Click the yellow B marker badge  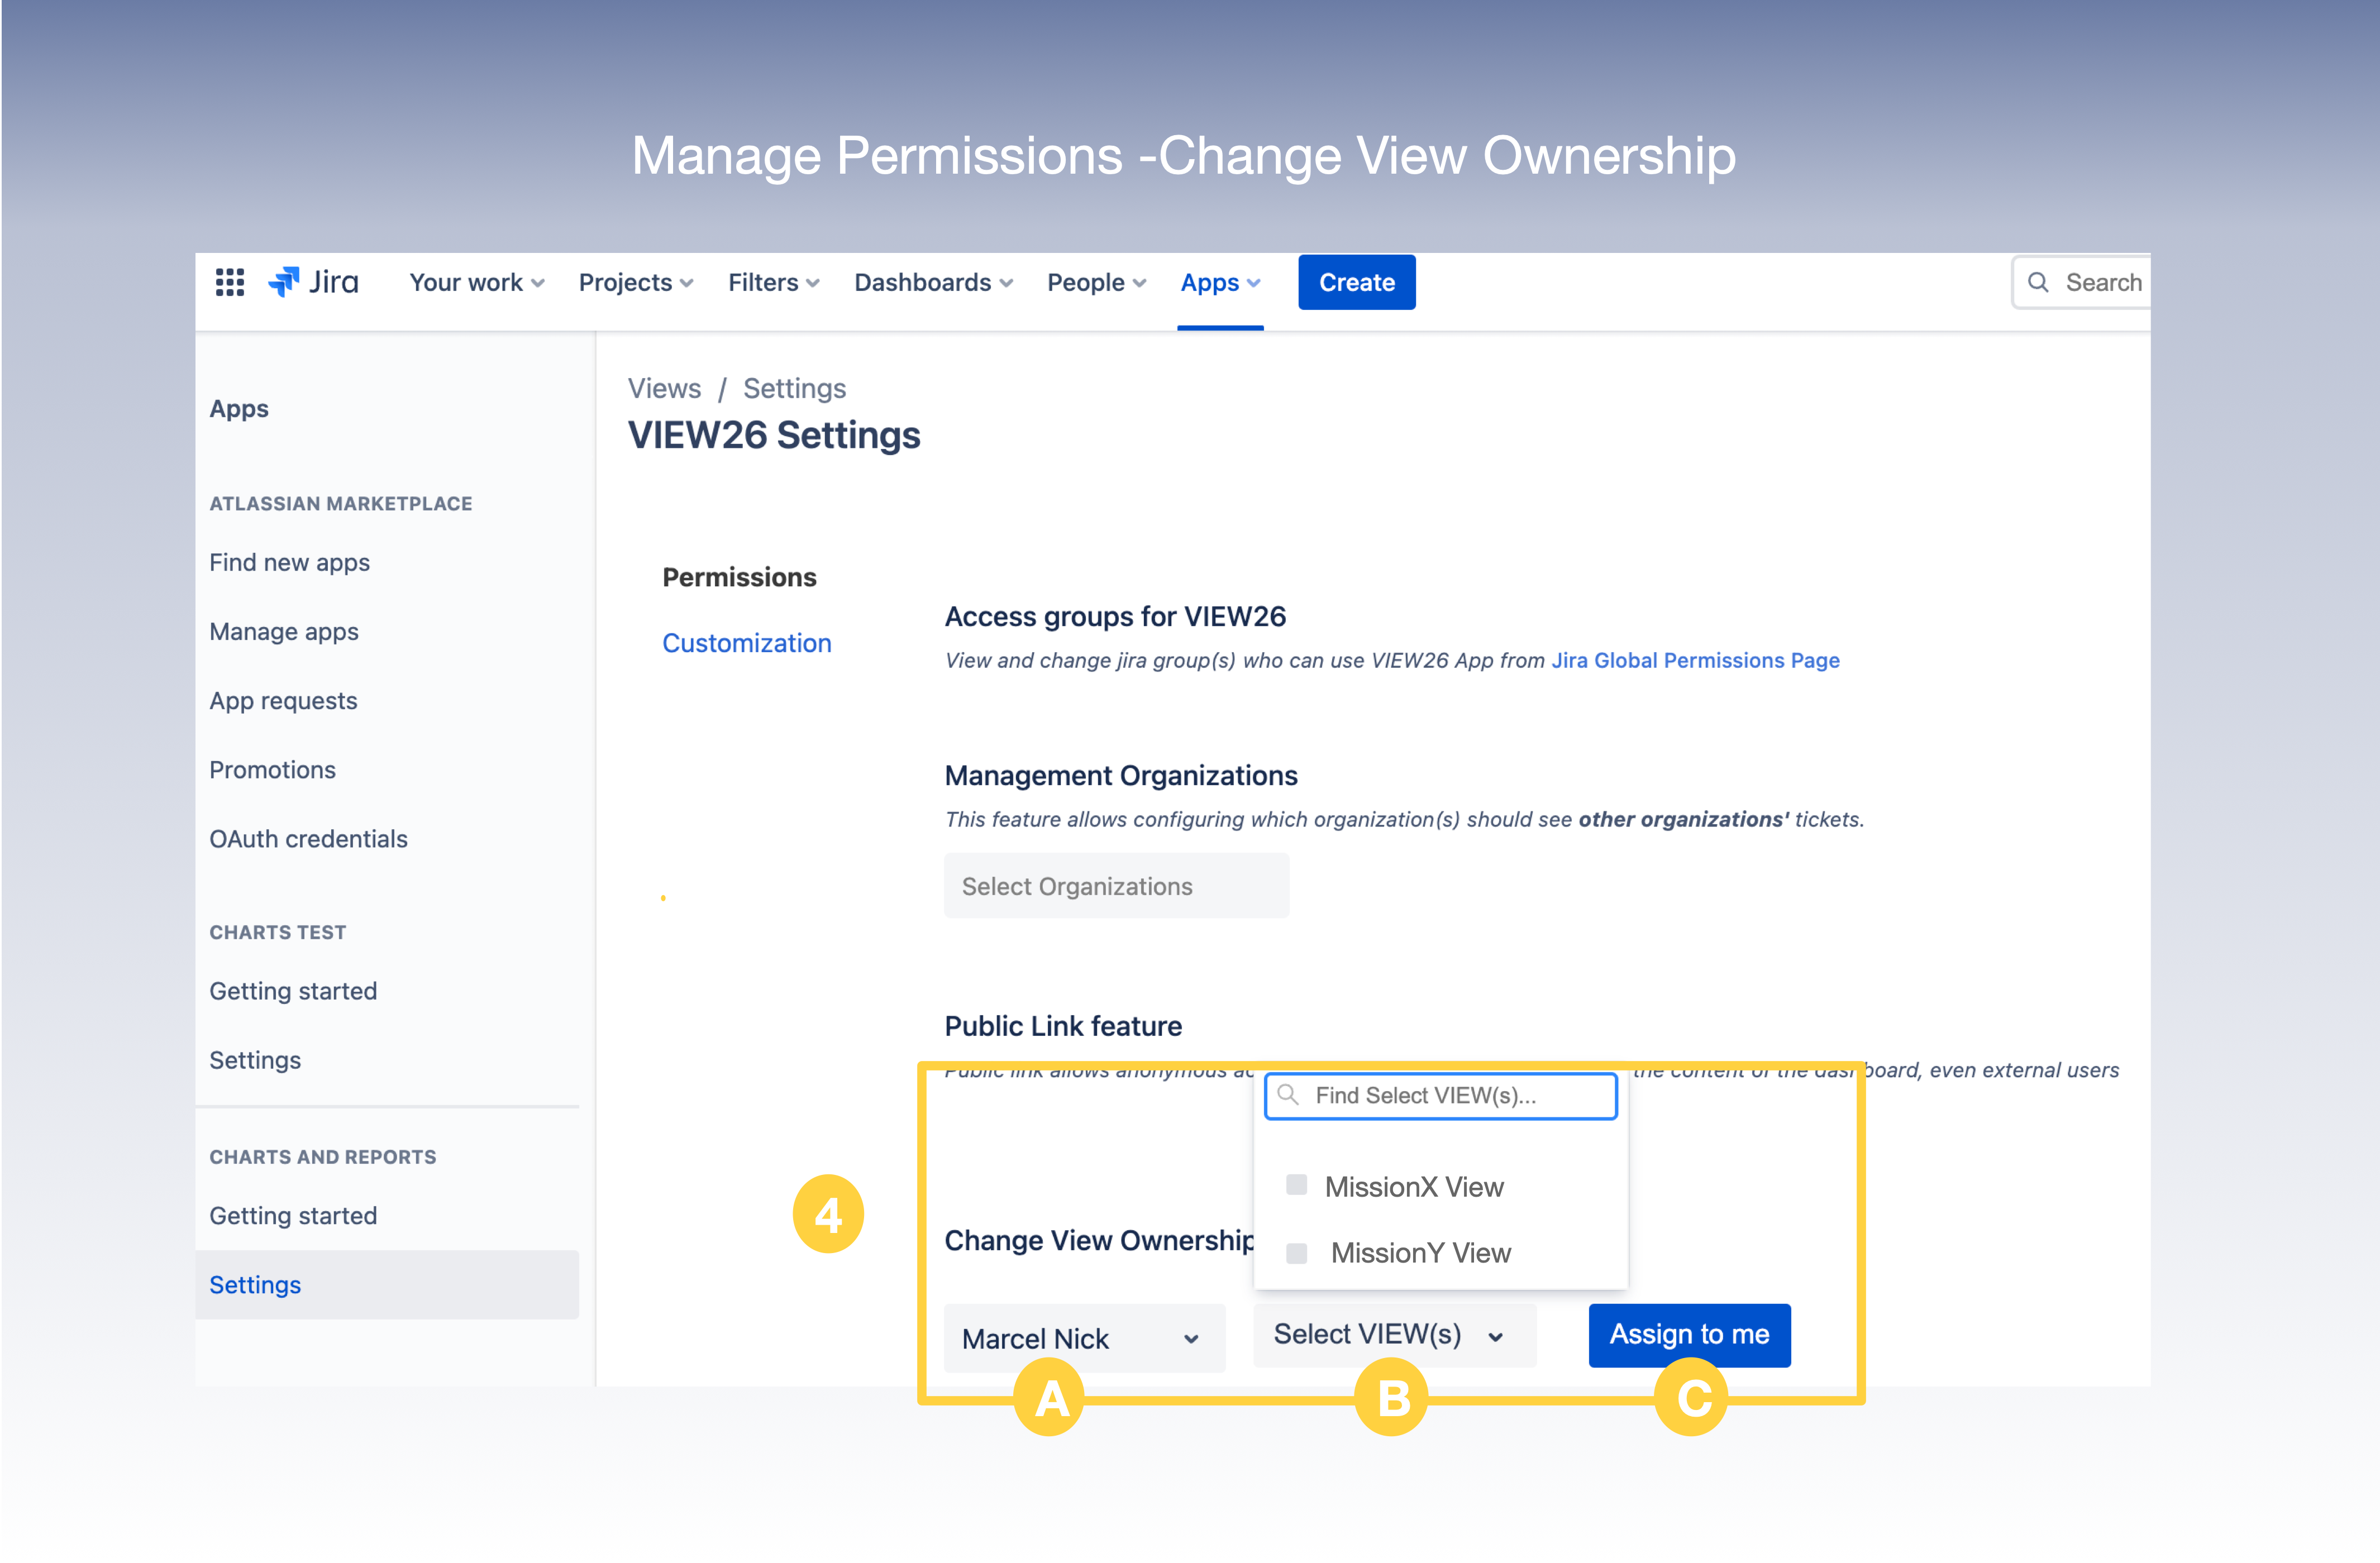click(1391, 1398)
